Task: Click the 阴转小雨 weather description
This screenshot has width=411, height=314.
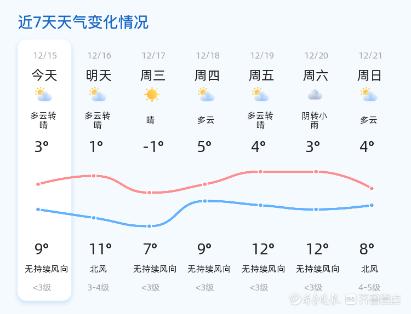Action: (315, 120)
